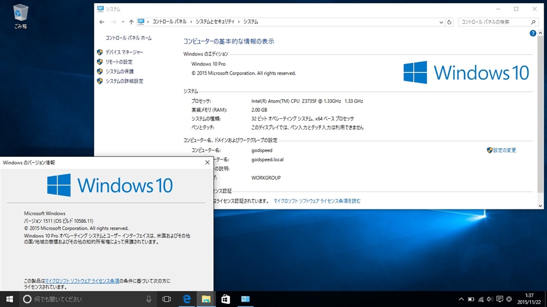The image size is (547, 307).
Task: Click the shield icon beside システムの詳細設定
Action: (100, 81)
